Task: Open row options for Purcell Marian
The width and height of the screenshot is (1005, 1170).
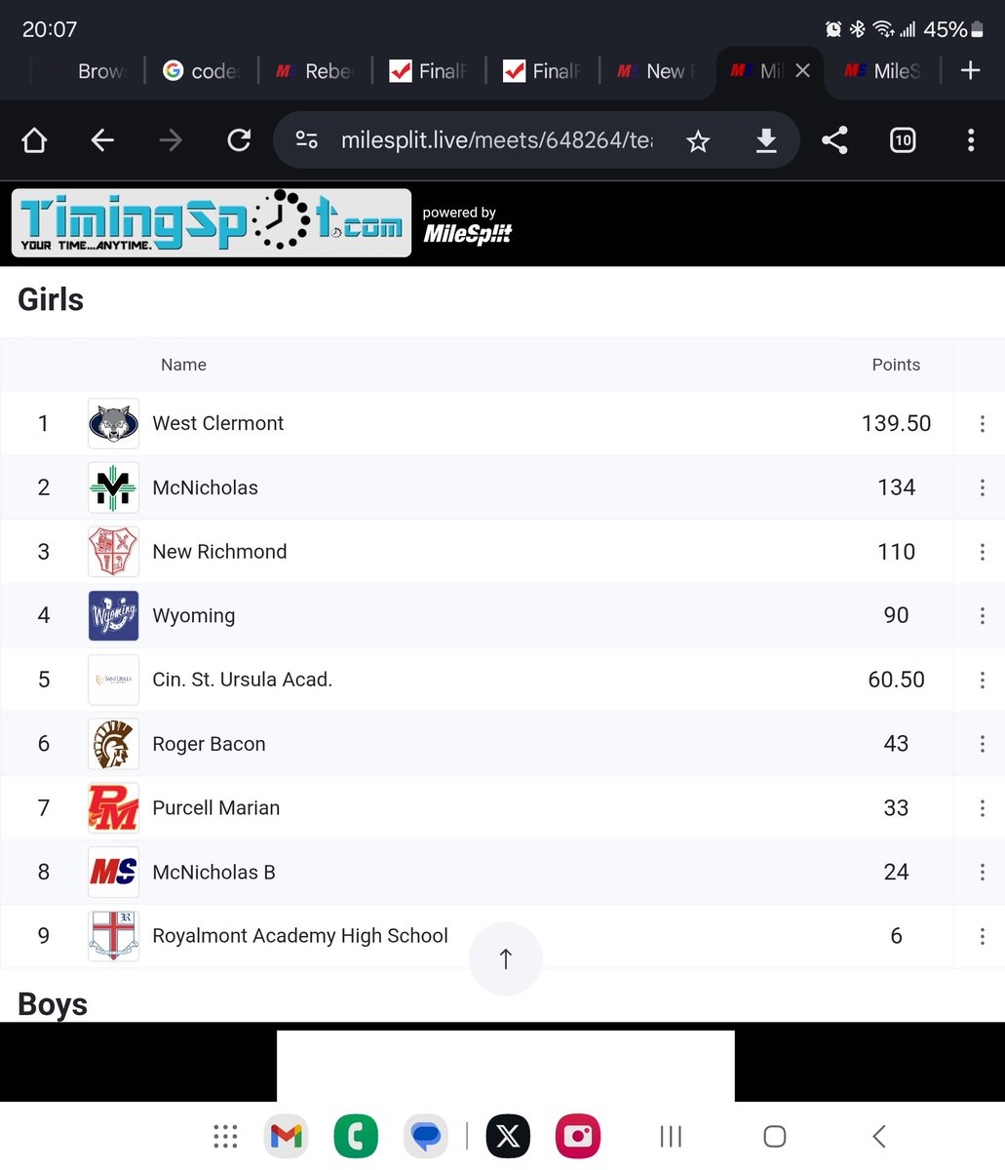Action: click(x=982, y=808)
